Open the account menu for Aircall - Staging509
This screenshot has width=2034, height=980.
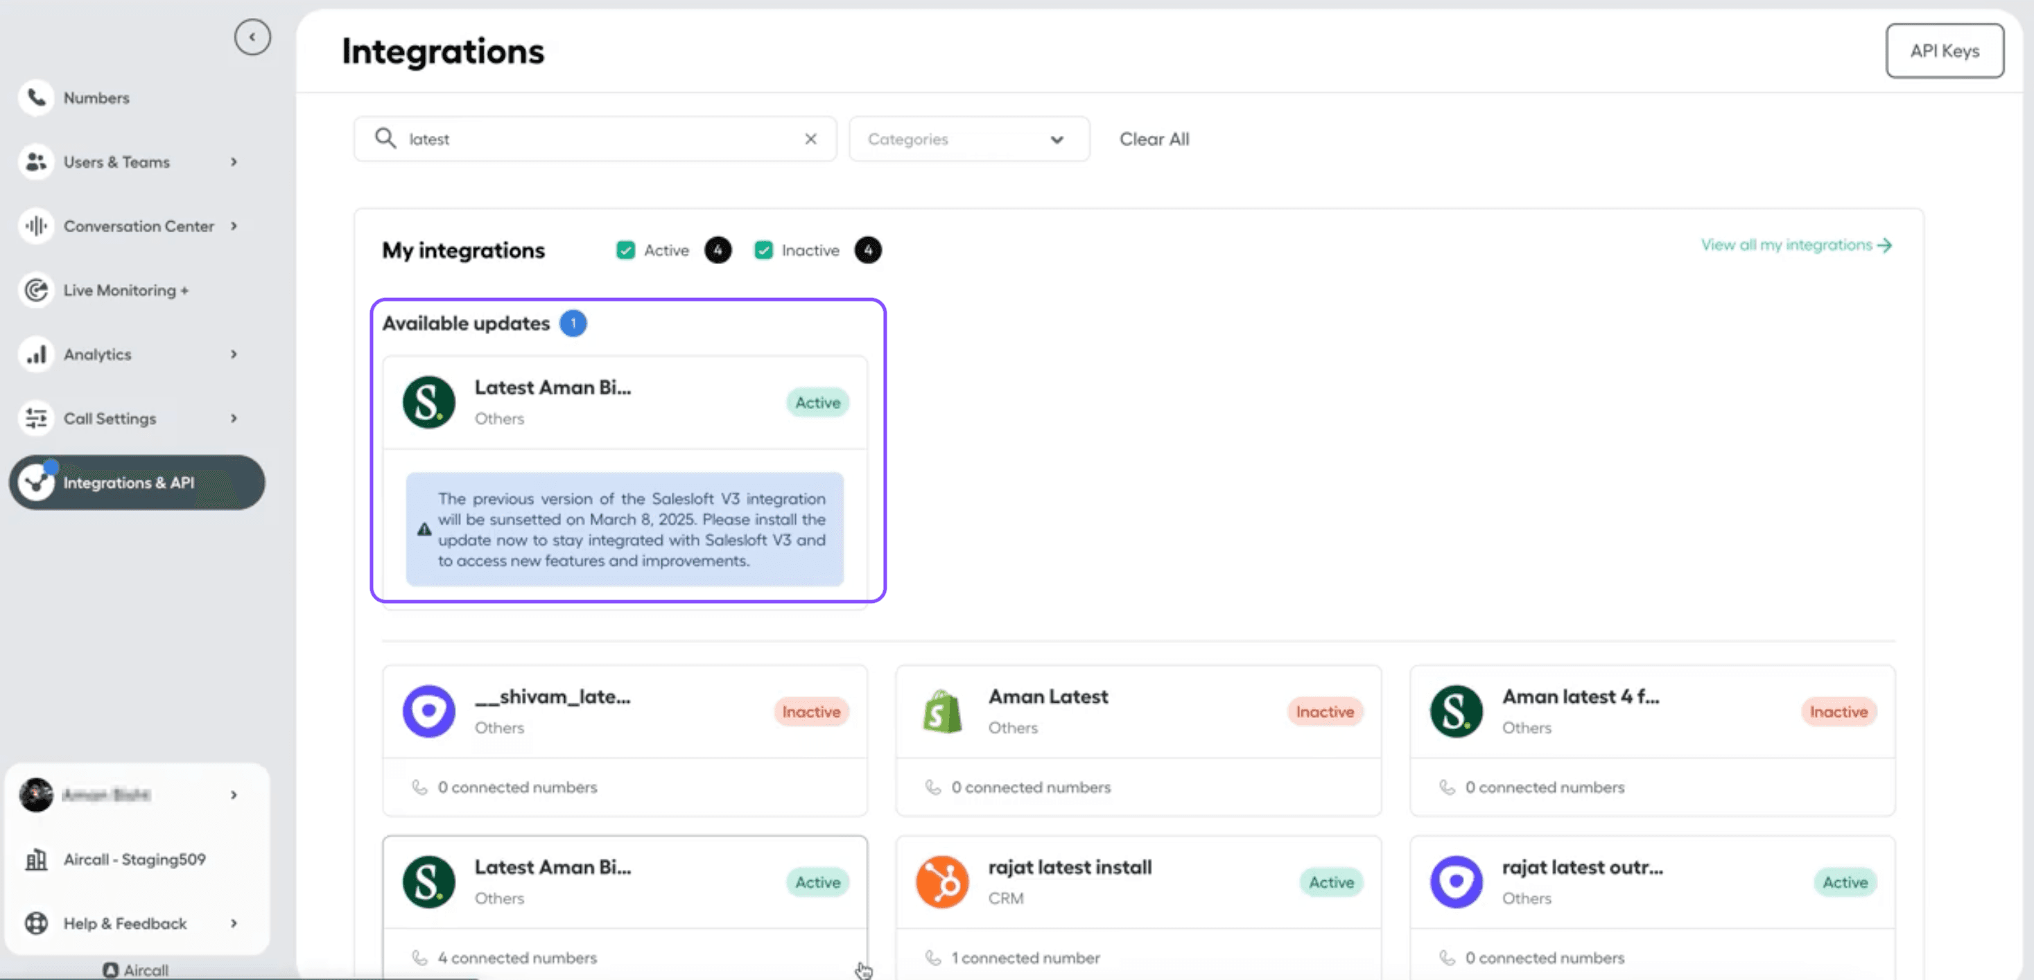click(x=134, y=859)
